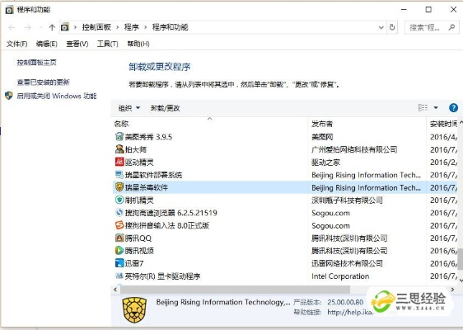Open the 编辑(E) menu

click(47, 44)
